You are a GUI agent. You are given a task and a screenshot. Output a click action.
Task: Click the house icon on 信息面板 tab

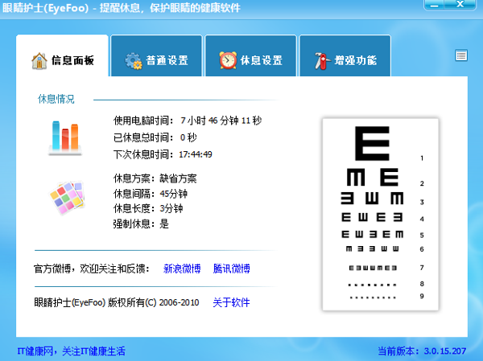tap(39, 60)
